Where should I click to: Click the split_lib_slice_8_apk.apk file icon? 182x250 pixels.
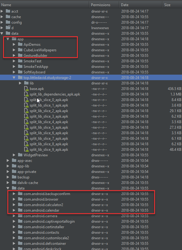(26, 144)
